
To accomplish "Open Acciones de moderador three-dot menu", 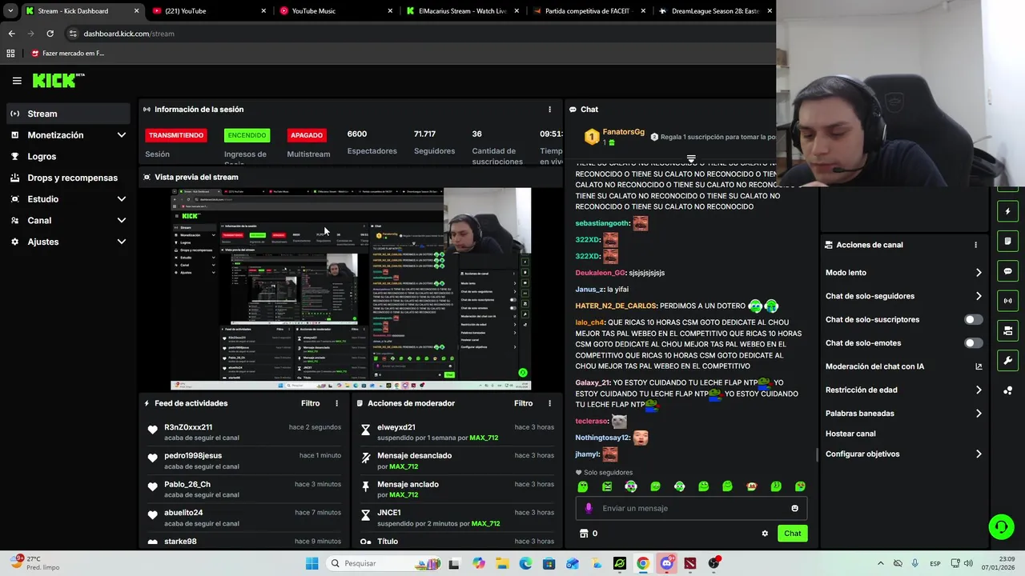I will click(549, 403).
